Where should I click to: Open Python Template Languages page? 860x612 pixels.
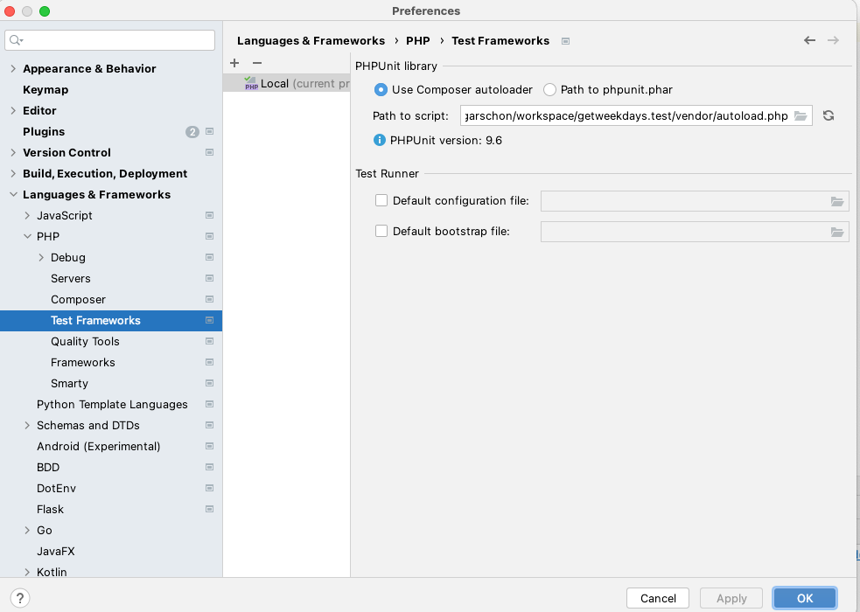(112, 404)
